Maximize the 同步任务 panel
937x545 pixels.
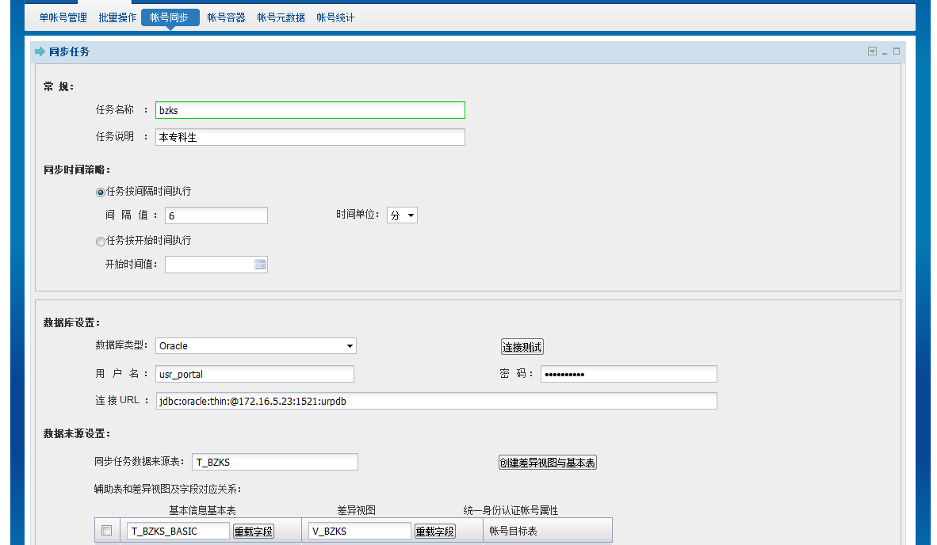[897, 51]
